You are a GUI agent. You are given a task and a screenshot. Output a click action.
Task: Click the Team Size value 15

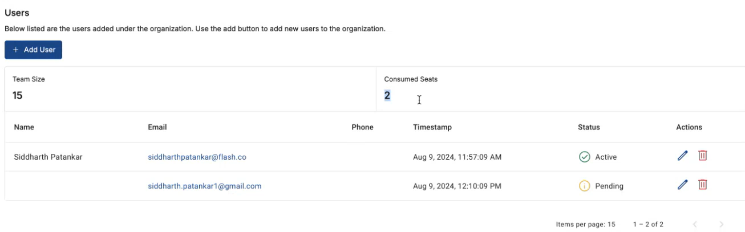18,95
